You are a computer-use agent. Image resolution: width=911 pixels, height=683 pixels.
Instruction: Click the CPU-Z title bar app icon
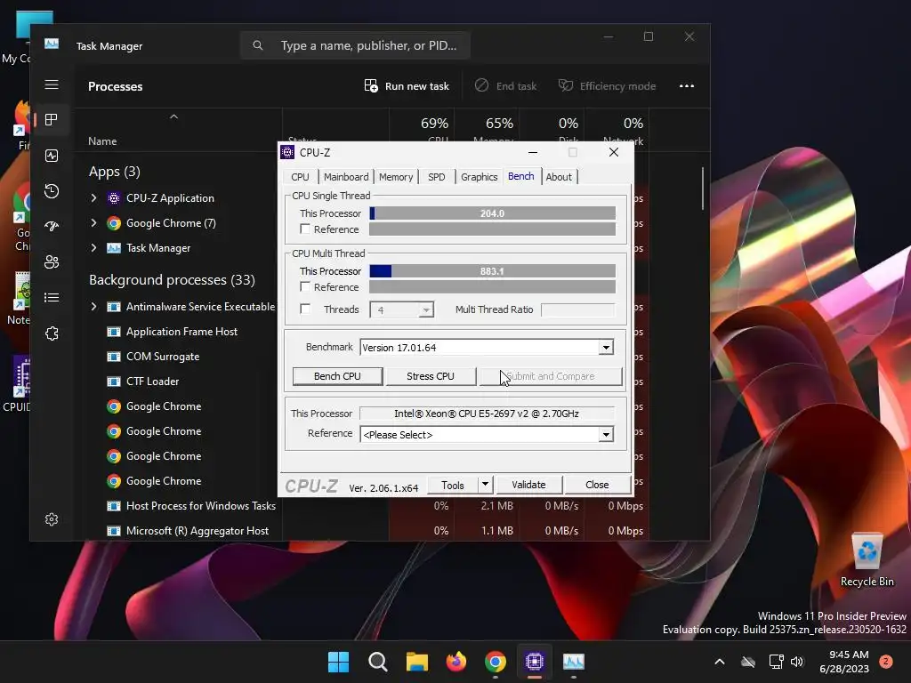[x=287, y=152]
